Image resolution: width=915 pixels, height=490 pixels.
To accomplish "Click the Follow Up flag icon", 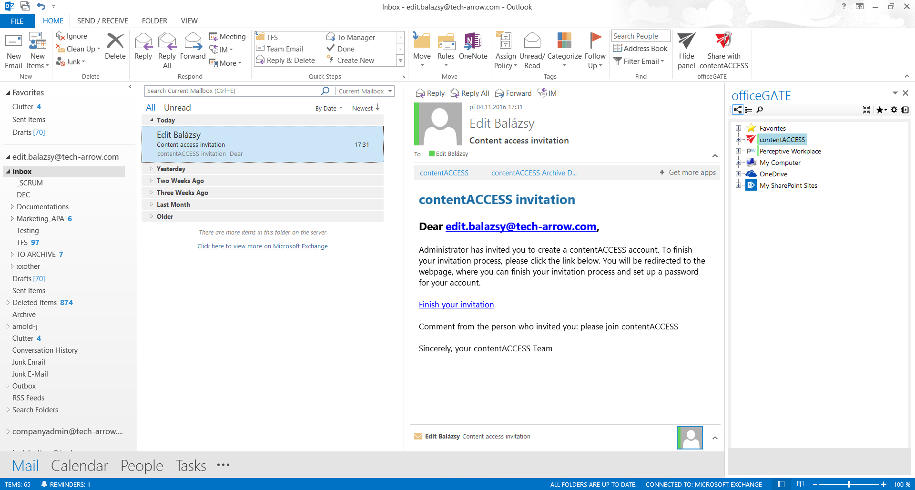I will 595,41.
